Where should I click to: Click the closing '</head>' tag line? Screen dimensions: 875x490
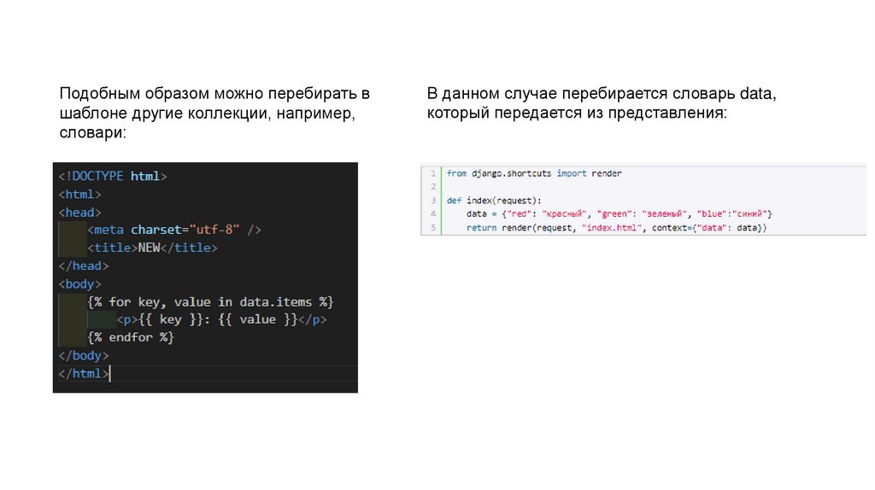(x=84, y=265)
